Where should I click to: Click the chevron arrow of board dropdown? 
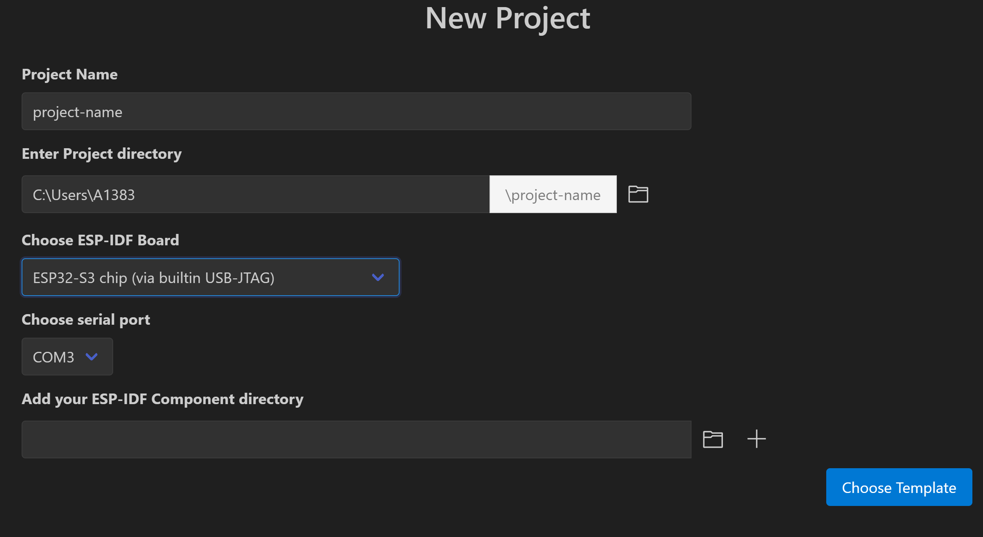pos(378,278)
